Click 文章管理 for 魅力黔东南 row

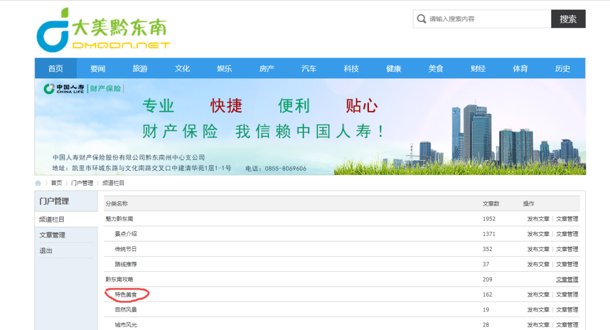[x=567, y=219]
